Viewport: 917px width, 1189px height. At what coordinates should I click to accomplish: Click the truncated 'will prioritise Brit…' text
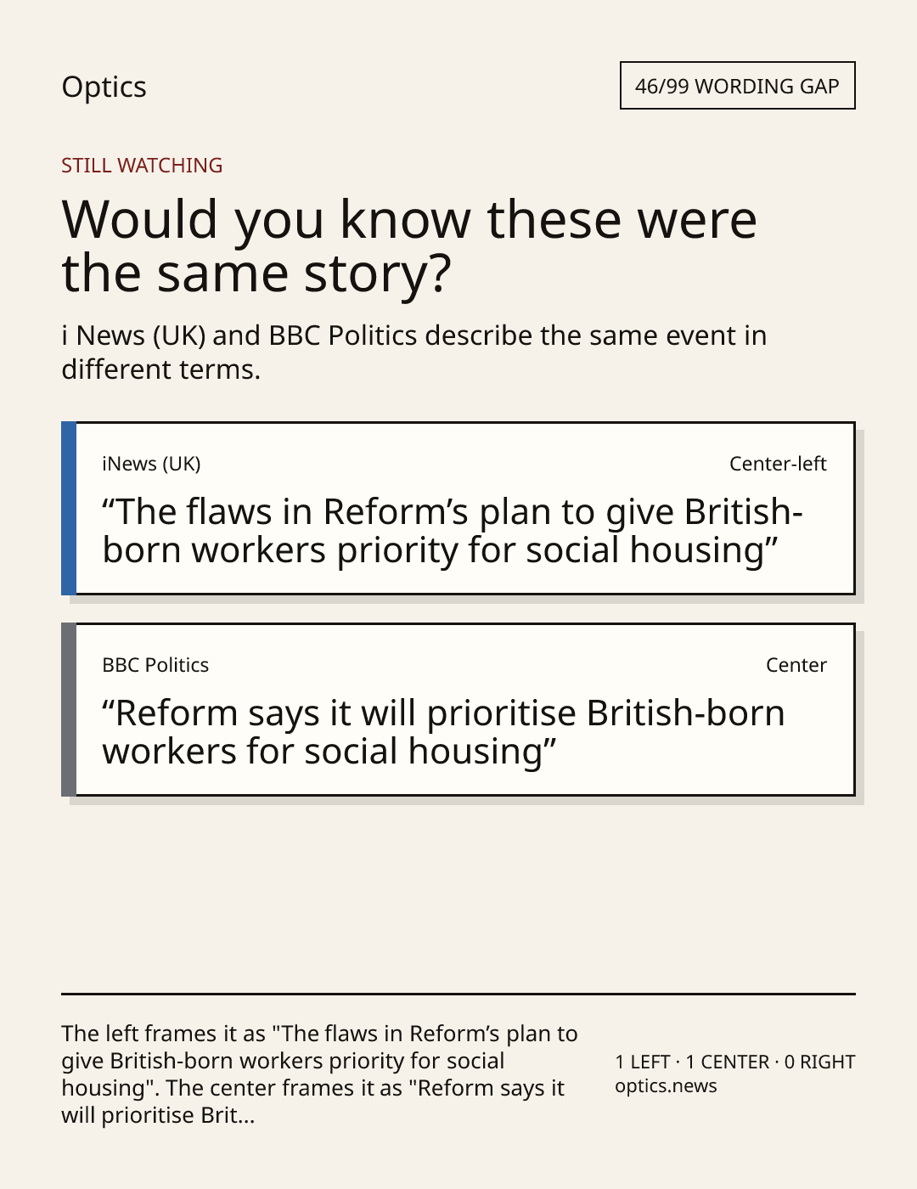[158, 1114]
